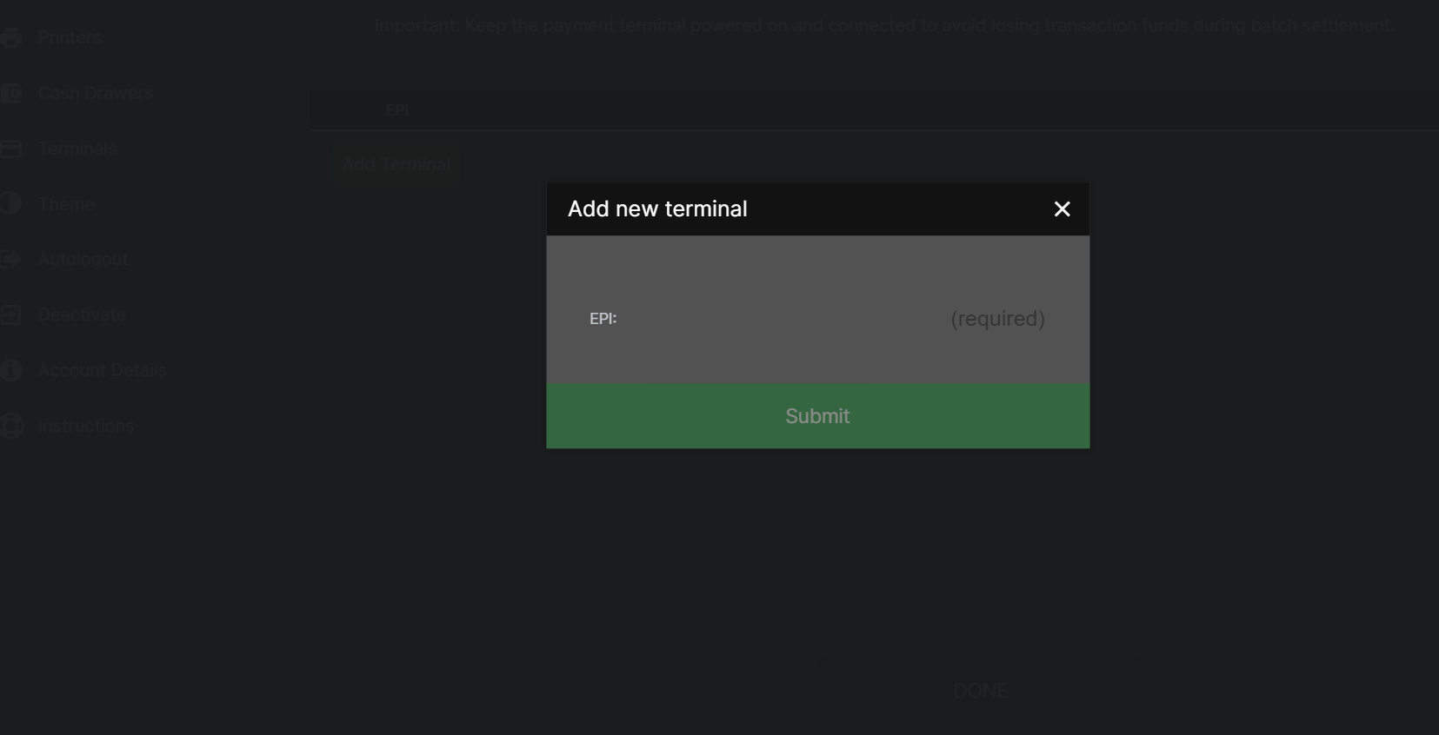Screen dimensions: 1439x735
Task: Click the Account Details person icon
Action: tap(10, 370)
